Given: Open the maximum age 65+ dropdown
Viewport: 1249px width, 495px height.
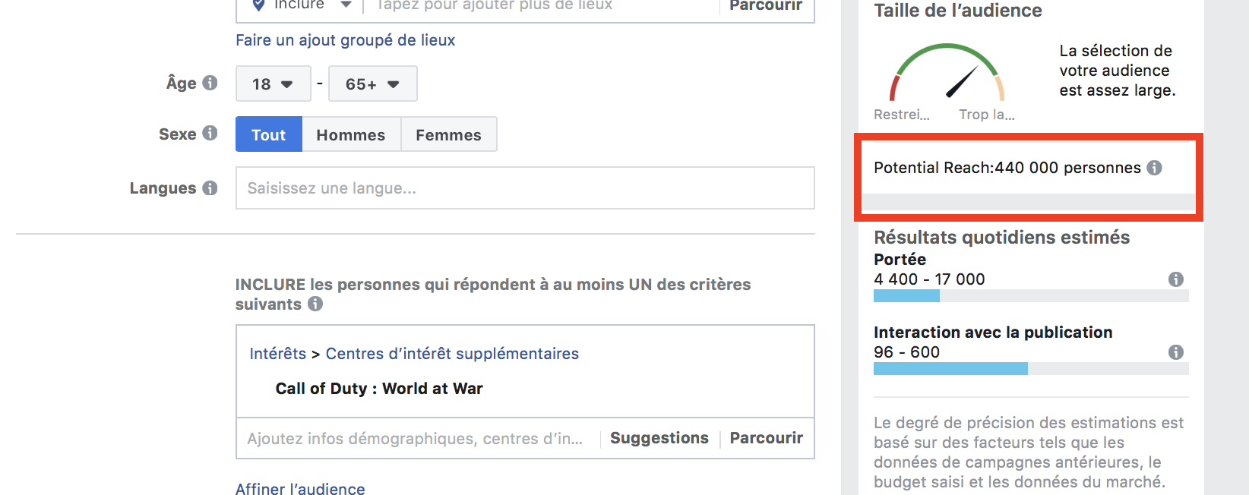Looking at the screenshot, I should tap(372, 84).
